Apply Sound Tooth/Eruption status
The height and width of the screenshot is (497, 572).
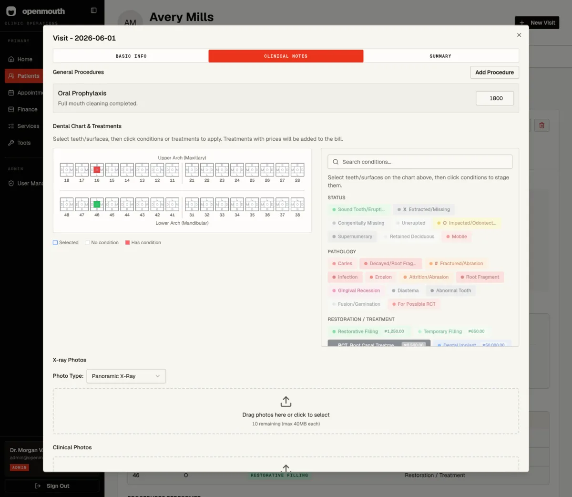358,209
